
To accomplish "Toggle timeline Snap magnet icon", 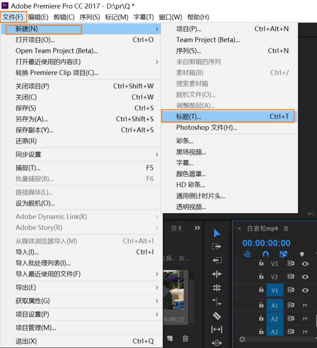I will tap(266, 254).
